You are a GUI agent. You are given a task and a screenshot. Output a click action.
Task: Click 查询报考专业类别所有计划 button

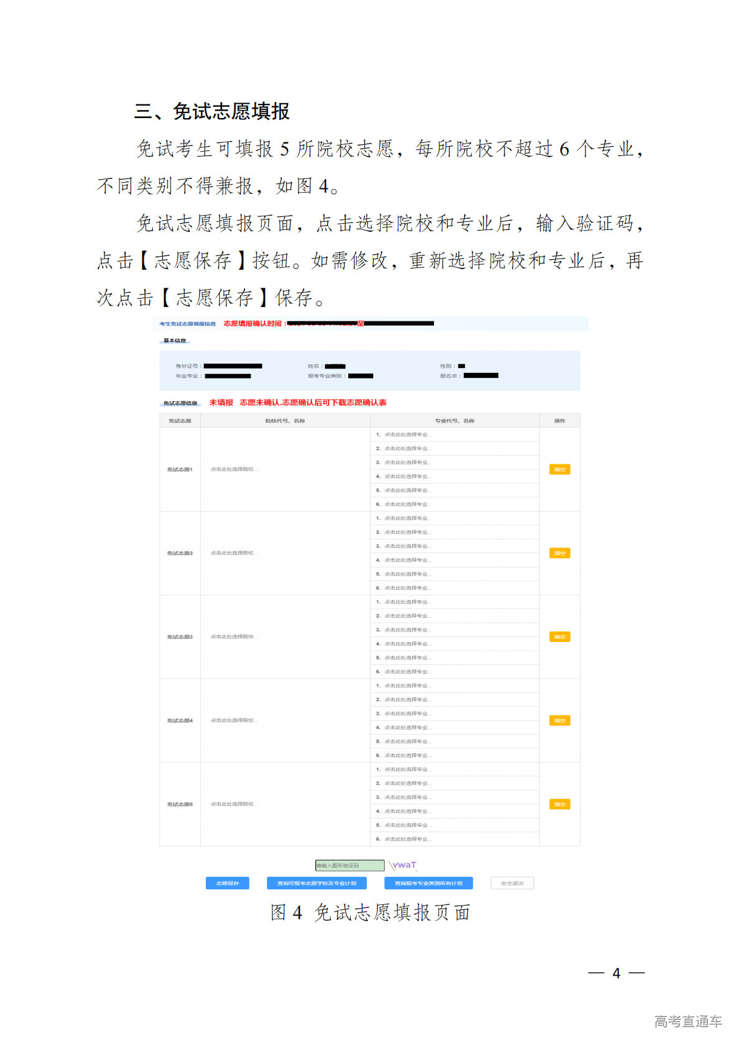[x=428, y=883]
